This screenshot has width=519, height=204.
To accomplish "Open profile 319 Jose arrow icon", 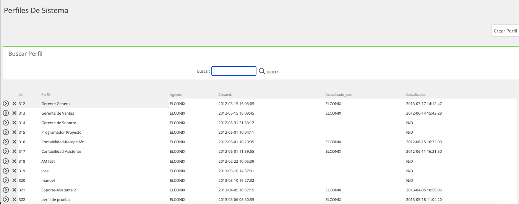I will pyautogui.click(x=6, y=171).
